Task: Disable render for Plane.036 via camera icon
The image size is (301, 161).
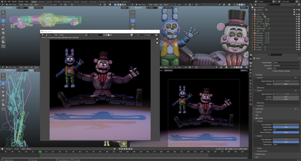Action: (x=299, y=36)
